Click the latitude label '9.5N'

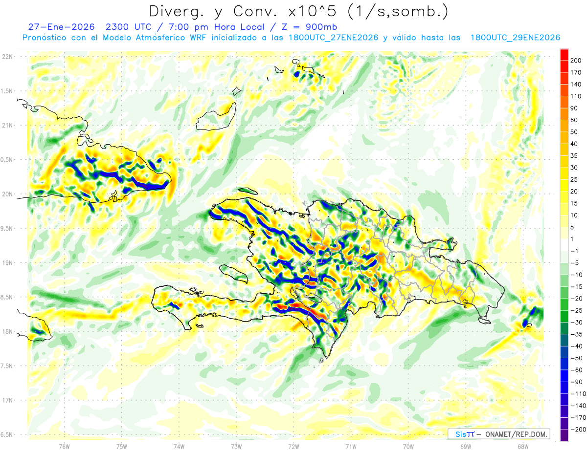click(6, 228)
